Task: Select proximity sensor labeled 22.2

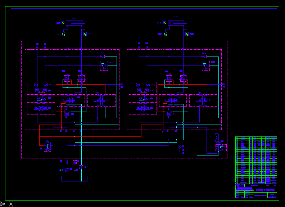Action: coord(85,34)
